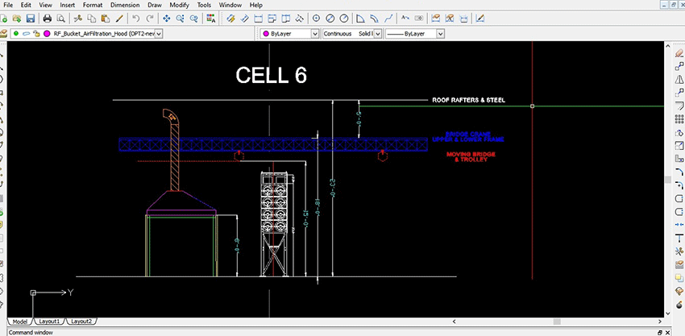Toggle the layer lock padlock icon
This screenshot has width=685, height=336.
coord(36,34)
